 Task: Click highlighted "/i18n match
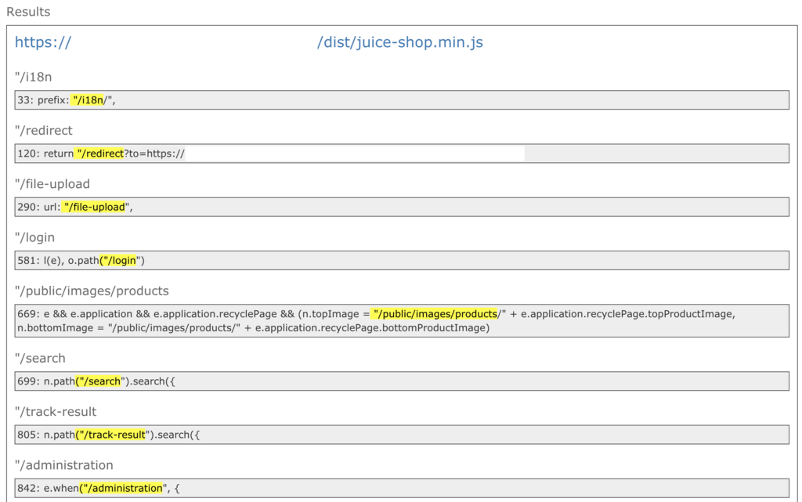[x=88, y=100]
